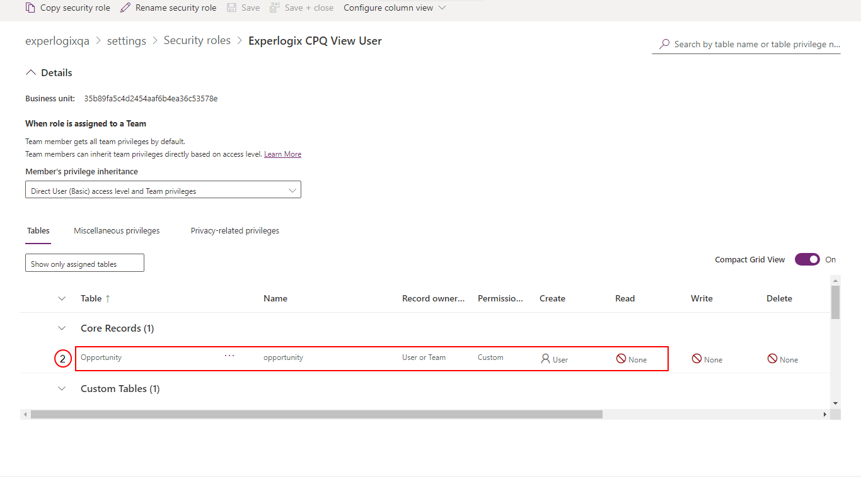Select the Opportunity table name cell
861x477 pixels.
click(101, 357)
